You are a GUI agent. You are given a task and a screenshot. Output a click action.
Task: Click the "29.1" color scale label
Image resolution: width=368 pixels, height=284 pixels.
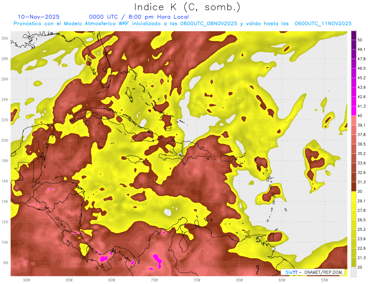click(x=361, y=201)
